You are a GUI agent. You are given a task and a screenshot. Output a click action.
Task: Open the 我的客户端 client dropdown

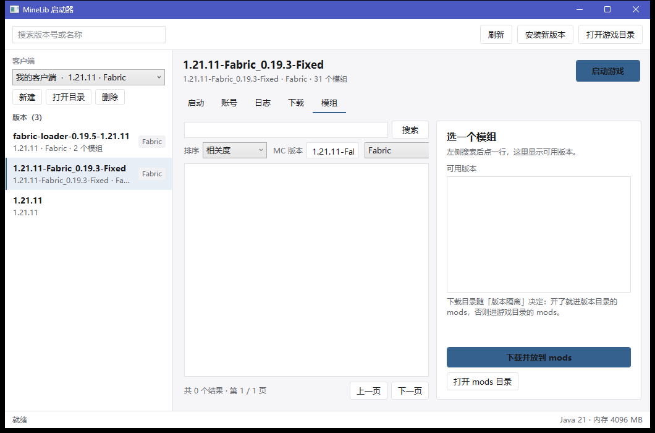point(88,77)
